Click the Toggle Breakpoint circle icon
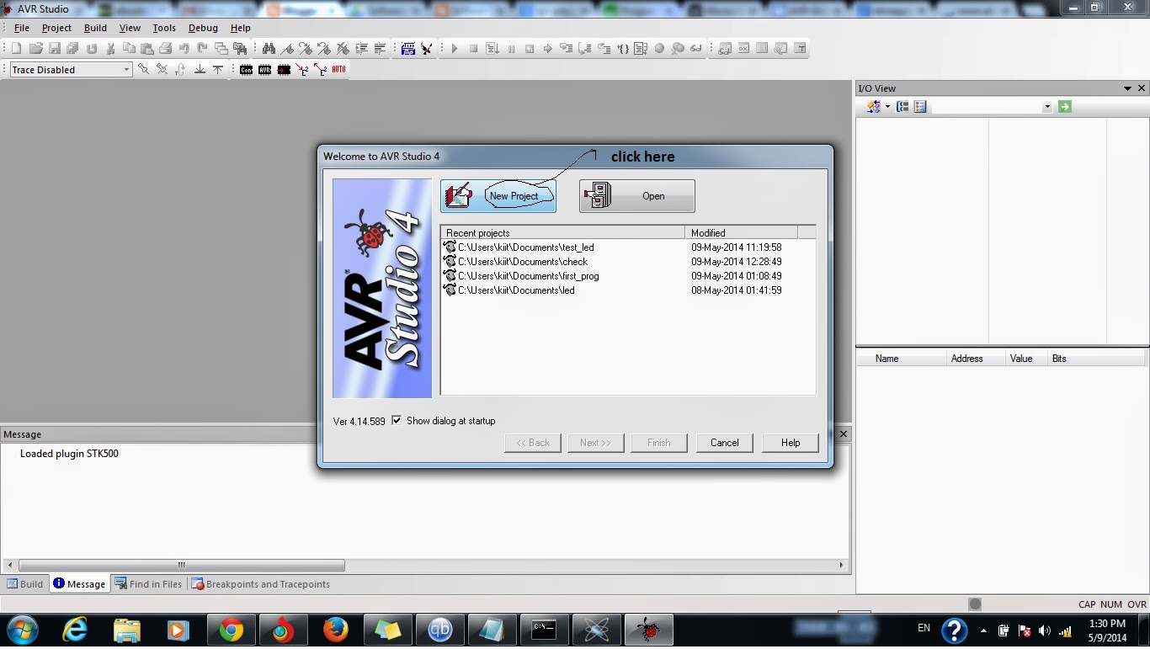The image size is (1150, 649). (659, 49)
